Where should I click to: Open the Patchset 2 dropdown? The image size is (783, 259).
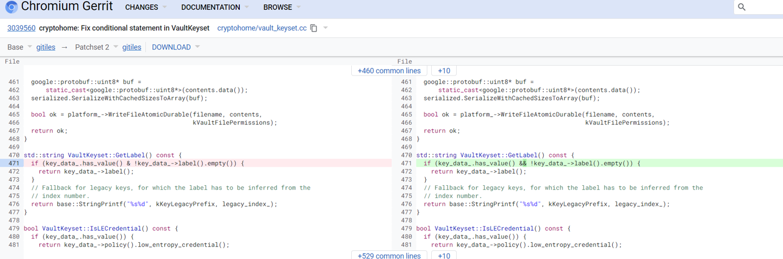(x=96, y=47)
